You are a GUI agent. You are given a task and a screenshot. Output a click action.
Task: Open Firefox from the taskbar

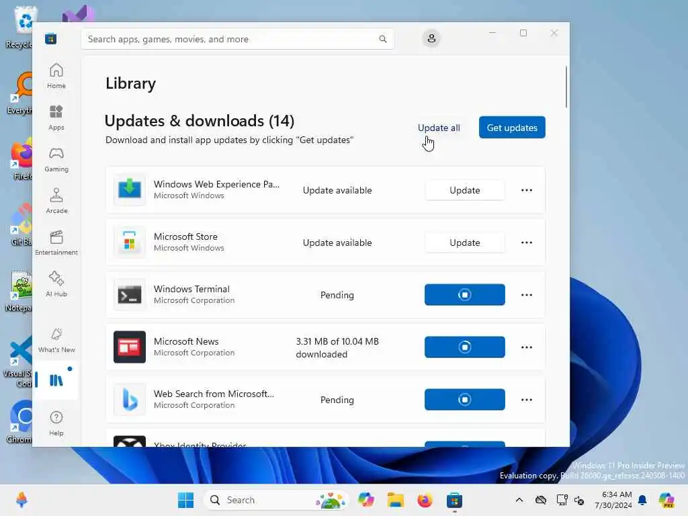[x=425, y=500]
